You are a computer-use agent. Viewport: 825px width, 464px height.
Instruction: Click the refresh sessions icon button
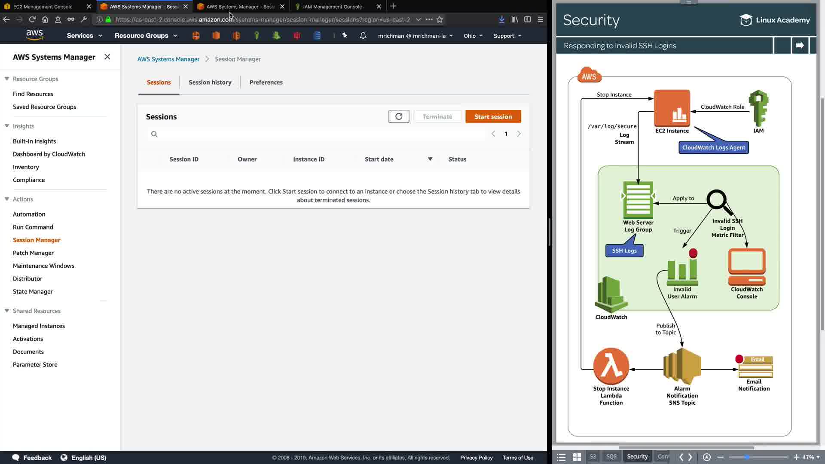point(399,116)
